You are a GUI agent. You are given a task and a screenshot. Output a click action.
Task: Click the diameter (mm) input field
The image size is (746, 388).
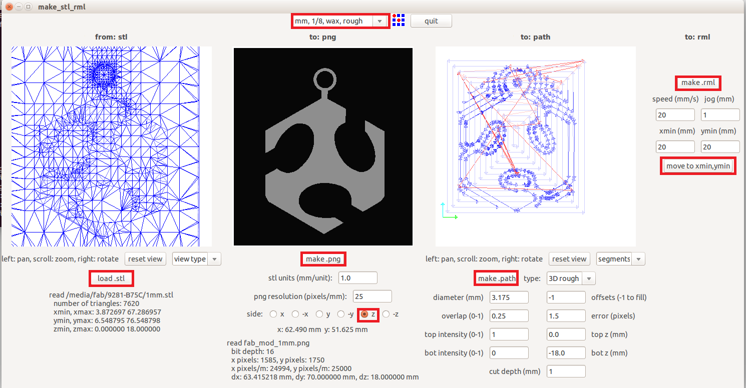pos(509,297)
